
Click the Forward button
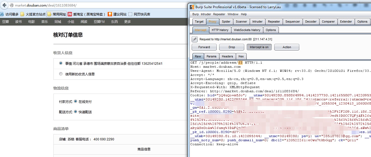[204, 47]
